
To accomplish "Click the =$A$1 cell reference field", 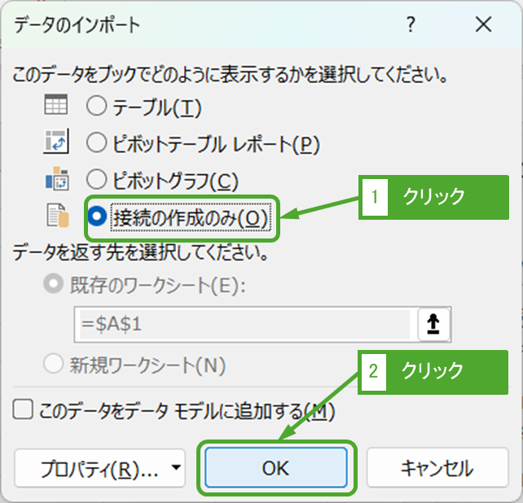I will [242, 324].
